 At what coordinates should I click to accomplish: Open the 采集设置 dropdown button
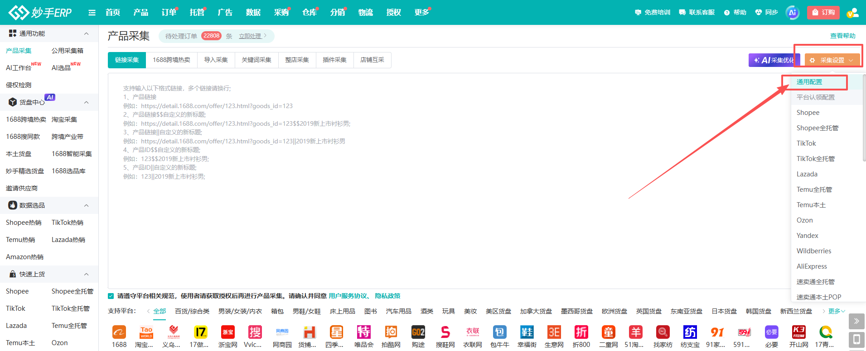point(832,60)
